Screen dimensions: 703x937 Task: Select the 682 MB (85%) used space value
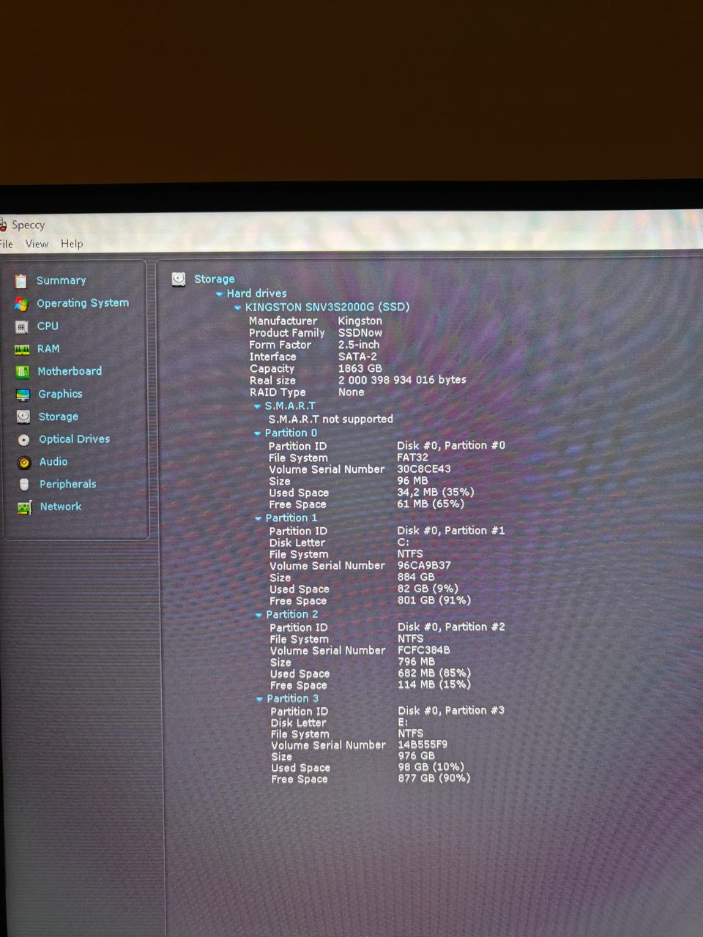434,673
